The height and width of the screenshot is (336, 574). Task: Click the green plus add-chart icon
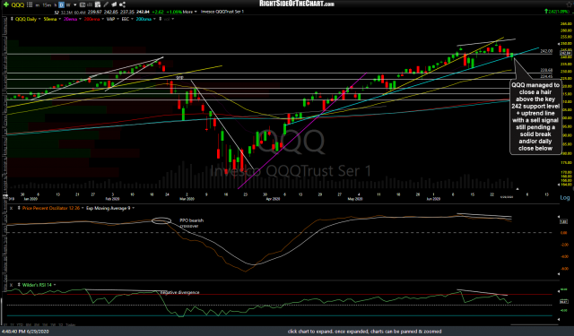[6, 4]
